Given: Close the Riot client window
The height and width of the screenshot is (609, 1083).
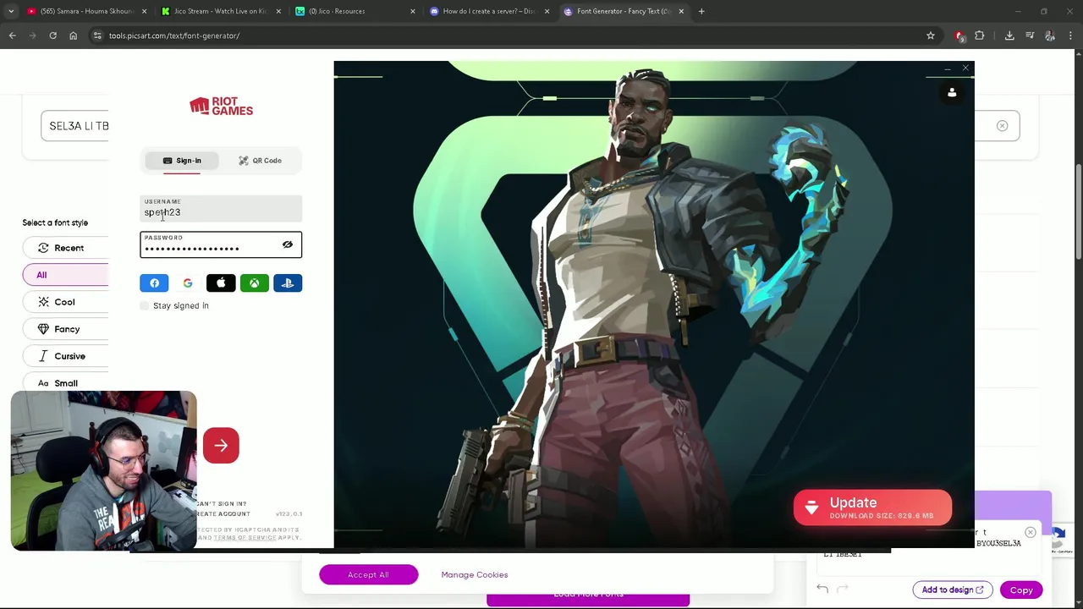Looking at the screenshot, I should tap(965, 68).
